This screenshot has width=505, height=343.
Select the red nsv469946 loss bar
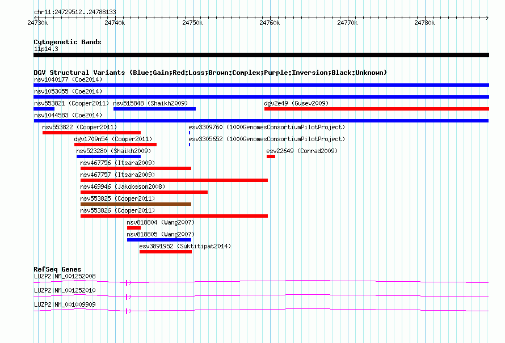(x=144, y=192)
